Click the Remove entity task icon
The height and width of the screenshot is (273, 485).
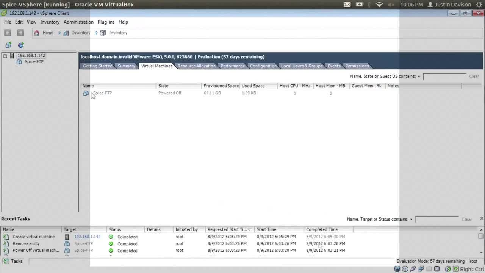pyautogui.click(x=6, y=243)
